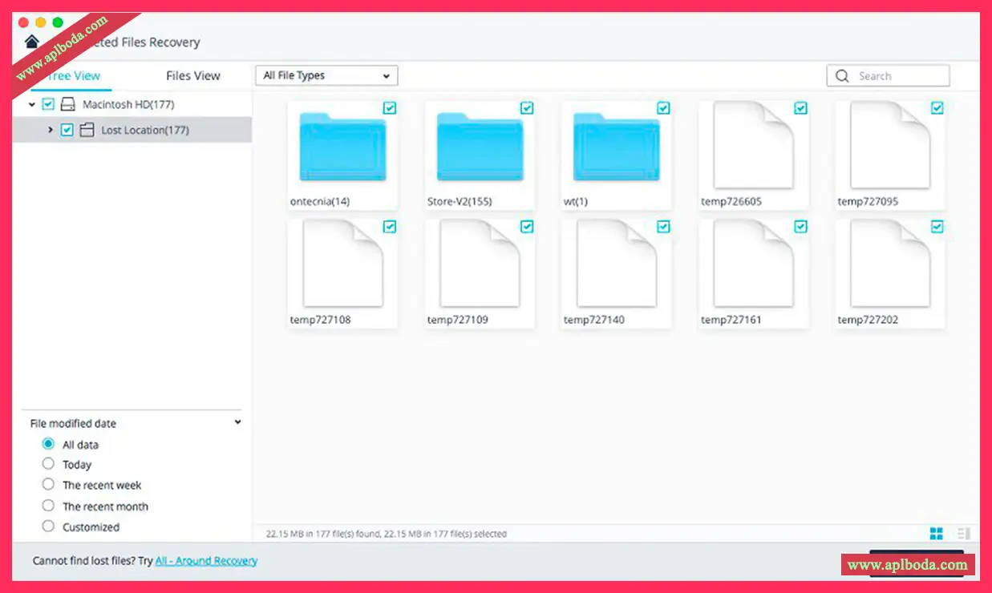This screenshot has width=992, height=593.
Task: Choose The recent week filter option
Action: point(48,485)
